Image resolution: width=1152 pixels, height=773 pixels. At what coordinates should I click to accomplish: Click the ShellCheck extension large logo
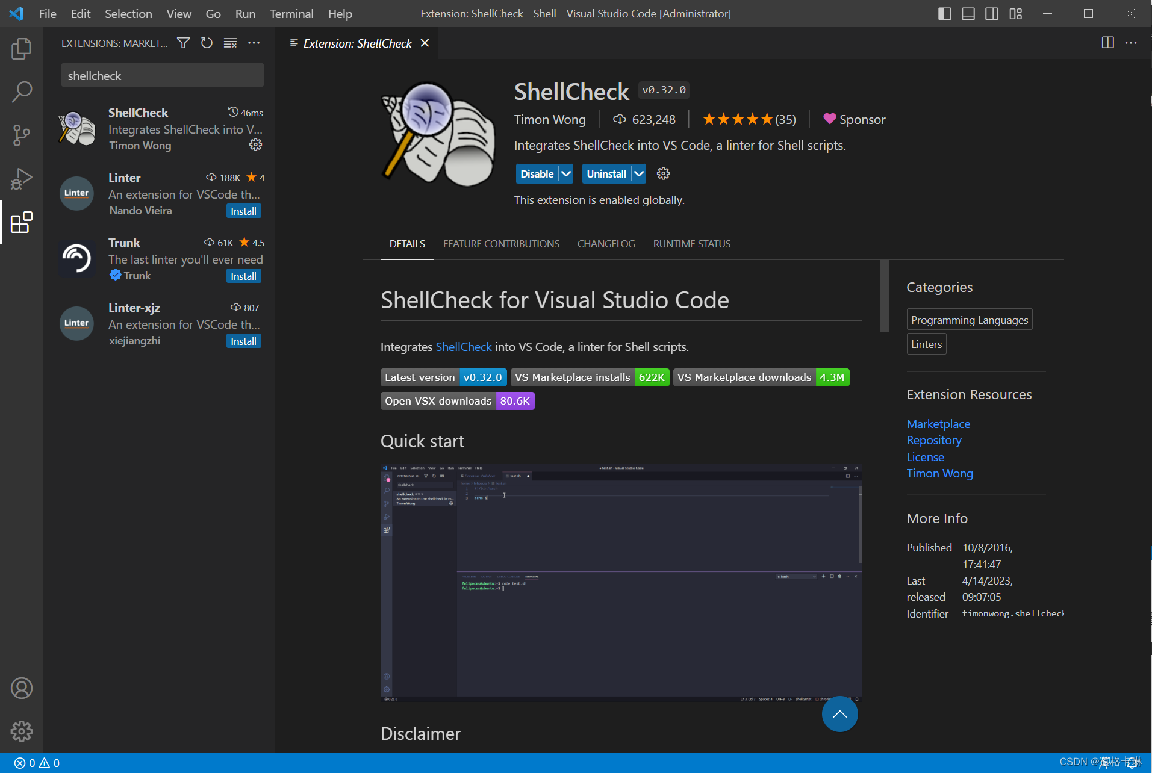(x=438, y=134)
